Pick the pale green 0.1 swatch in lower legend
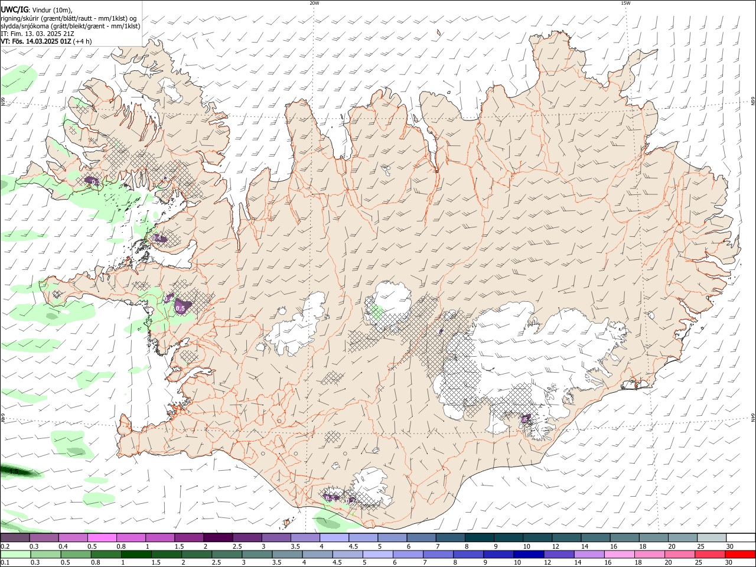The height and width of the screenshot is (567, 756). pos(15,555)
